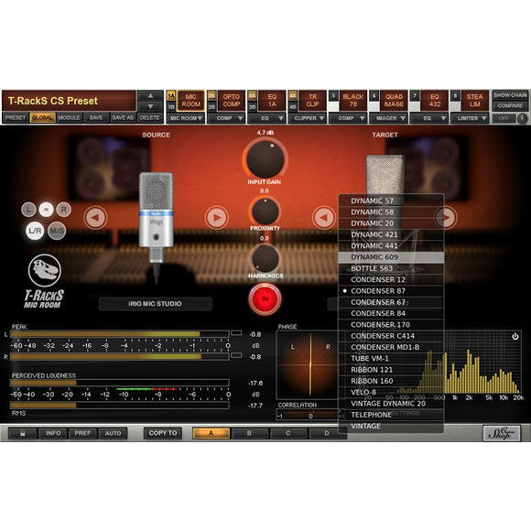Select the MIC ROOM module slot
Image resolution: width=531 pixels, height=531 pixels.
click(191, 101)
